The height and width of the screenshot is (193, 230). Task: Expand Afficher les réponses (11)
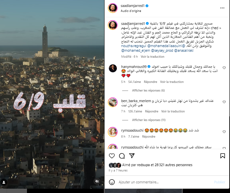149,120
